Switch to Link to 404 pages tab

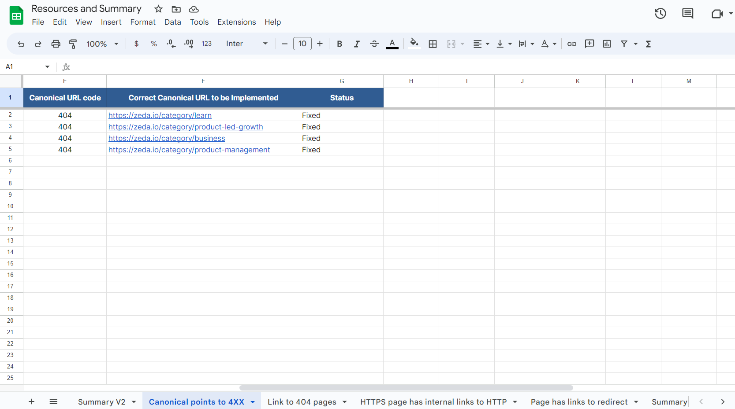click(x=302, y=402)
